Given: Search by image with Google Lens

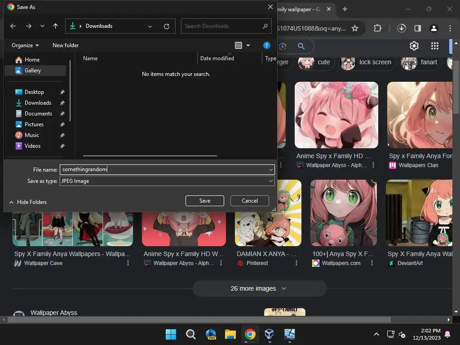Looking at the screenshot, I should [282, 46].
